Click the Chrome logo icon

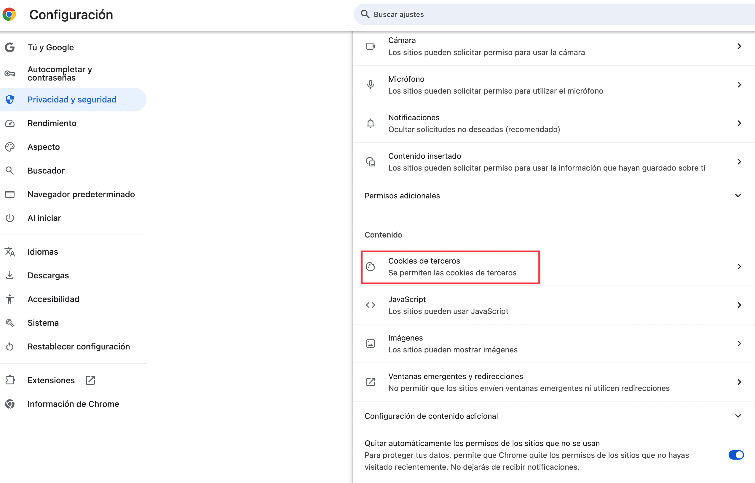(9, 15)
